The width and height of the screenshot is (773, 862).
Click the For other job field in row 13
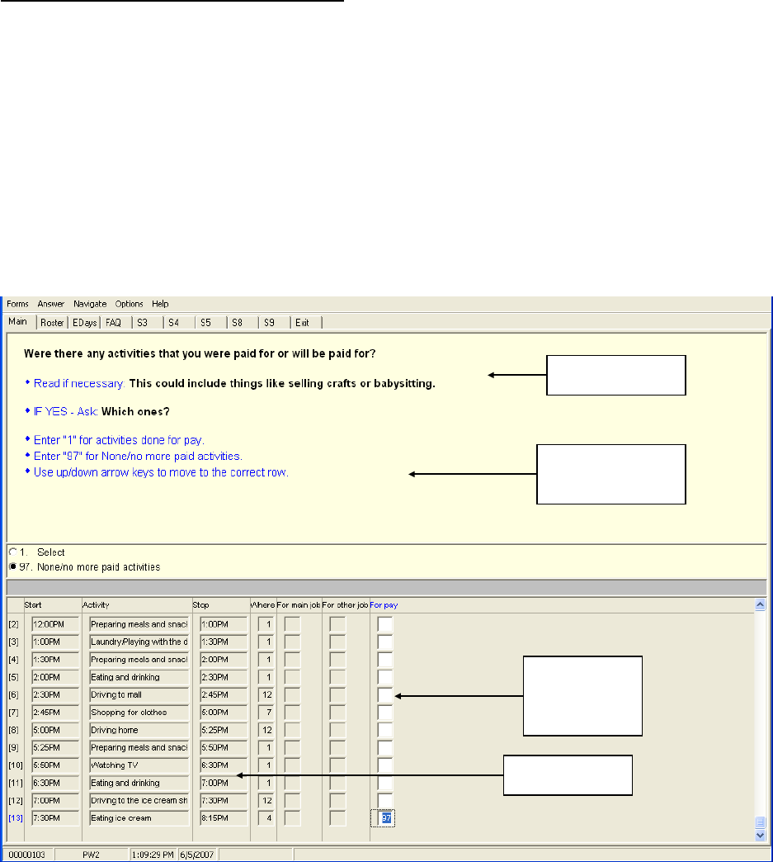337,818
